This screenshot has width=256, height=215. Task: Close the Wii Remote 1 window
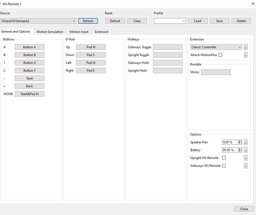click(253, 4)
